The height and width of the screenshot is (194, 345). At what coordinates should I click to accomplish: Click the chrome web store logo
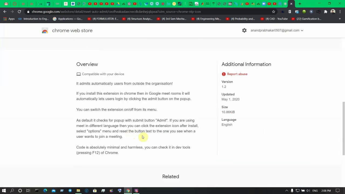(x=45, y=31)
